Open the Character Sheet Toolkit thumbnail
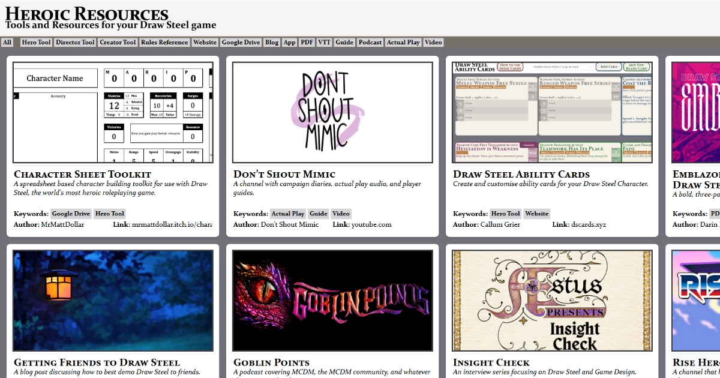 [113, 112]
